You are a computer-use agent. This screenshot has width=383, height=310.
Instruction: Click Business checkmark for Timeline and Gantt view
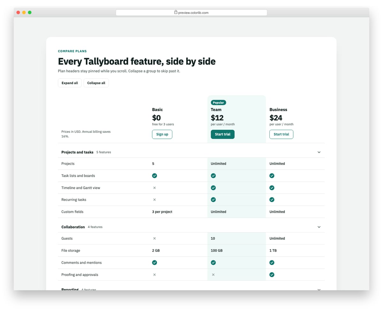pos(272,188)
